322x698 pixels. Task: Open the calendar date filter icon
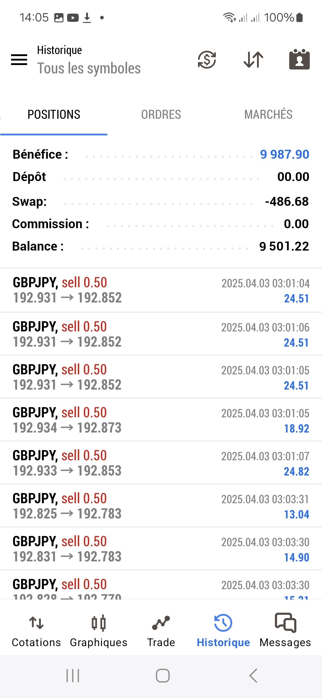(299, 60)
